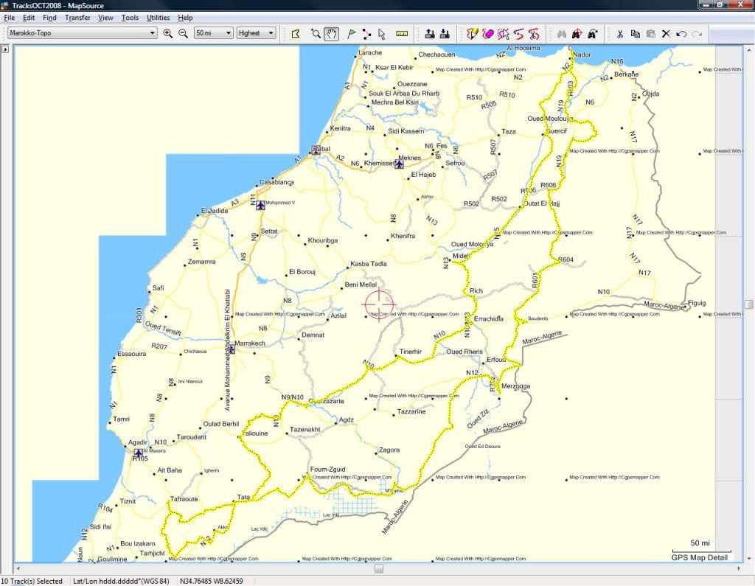Viewport: 755px width, 586px height.
Task: Click the Track Join tool icon
Action: [518, 34]
